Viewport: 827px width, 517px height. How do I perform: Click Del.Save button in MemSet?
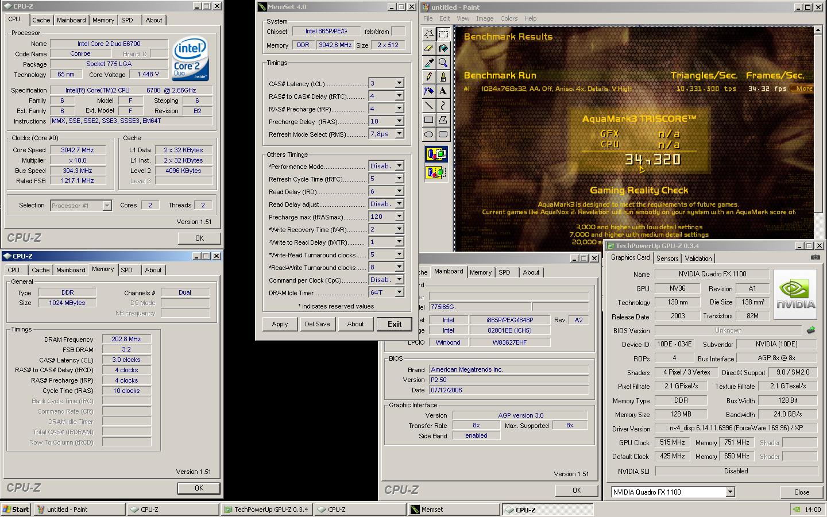[x=318, y=324]
